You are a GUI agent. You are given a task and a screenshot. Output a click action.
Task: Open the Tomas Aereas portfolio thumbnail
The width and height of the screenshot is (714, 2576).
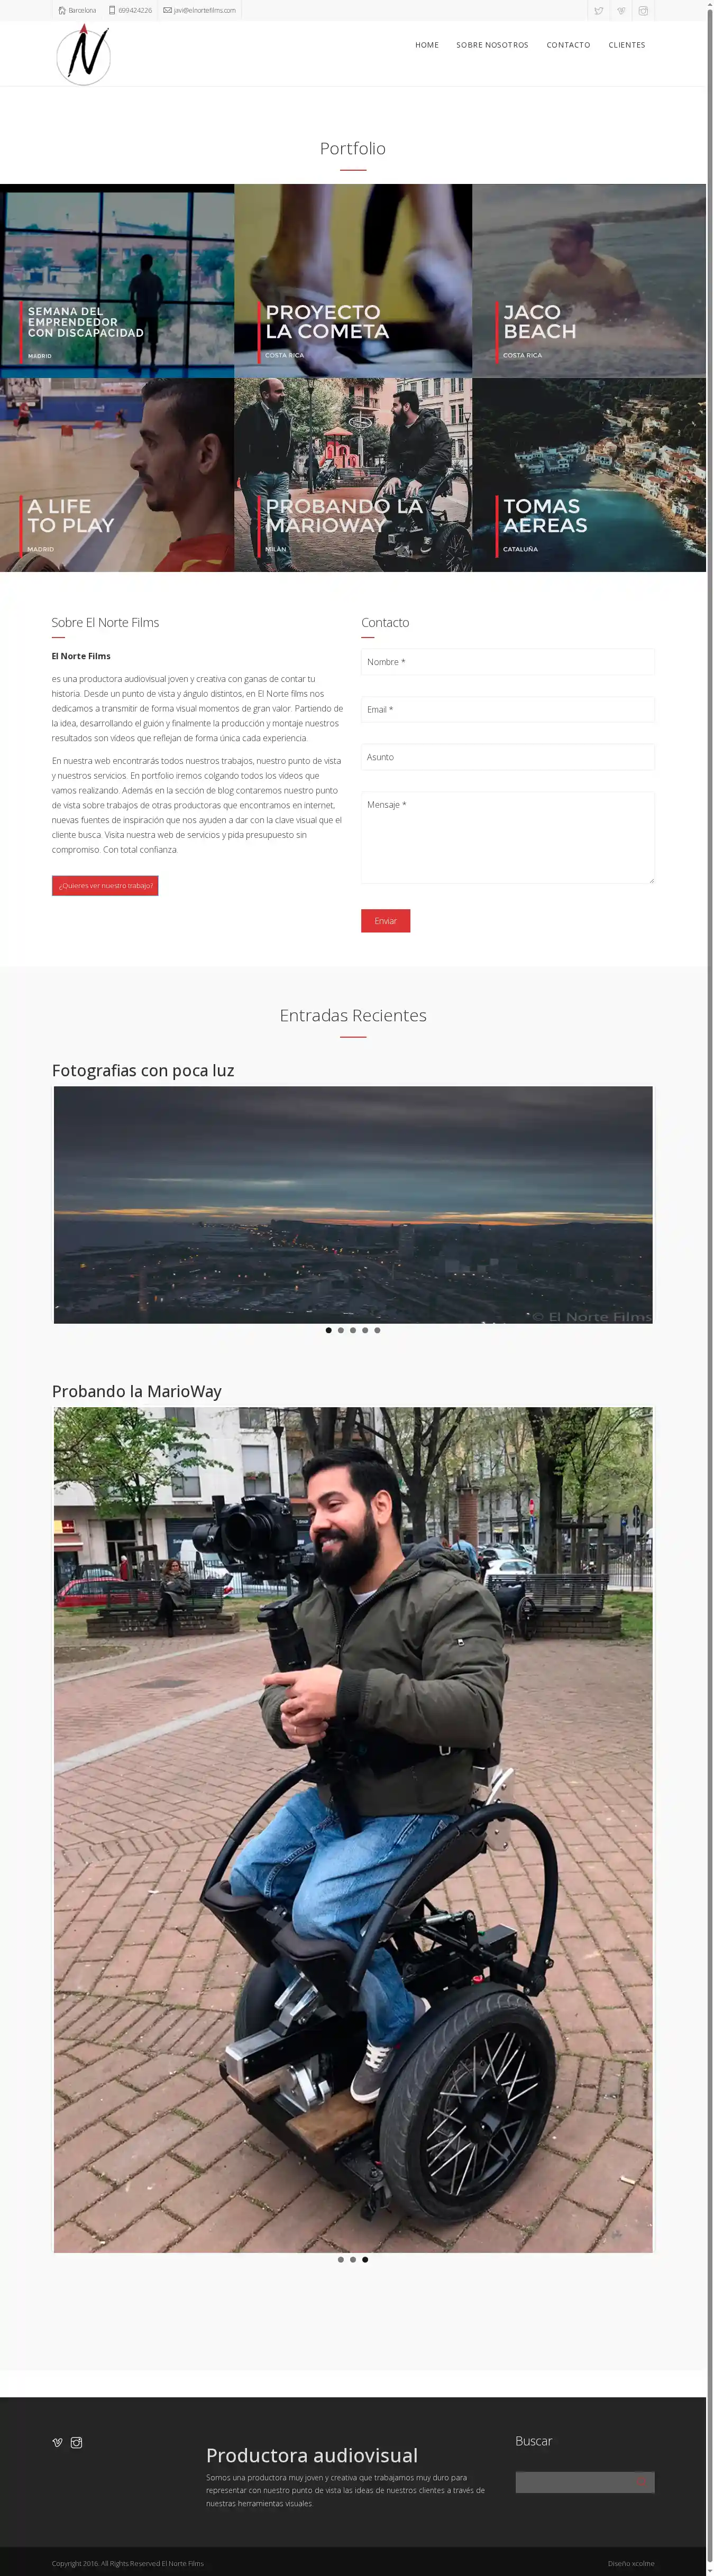(x=589, y=474)
